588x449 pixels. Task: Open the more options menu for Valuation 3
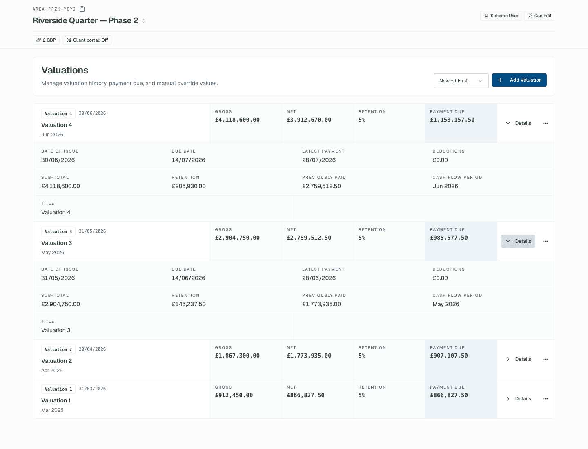coord(545,241)
